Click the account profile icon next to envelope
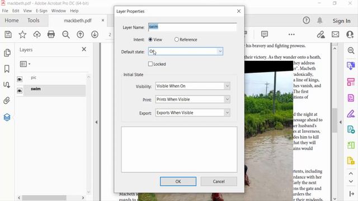The width and height of the screenshot is (358, 201). [x=350, y=35]
